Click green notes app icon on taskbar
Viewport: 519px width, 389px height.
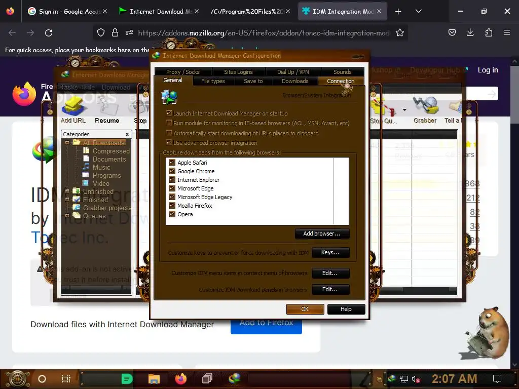(127, 379)
